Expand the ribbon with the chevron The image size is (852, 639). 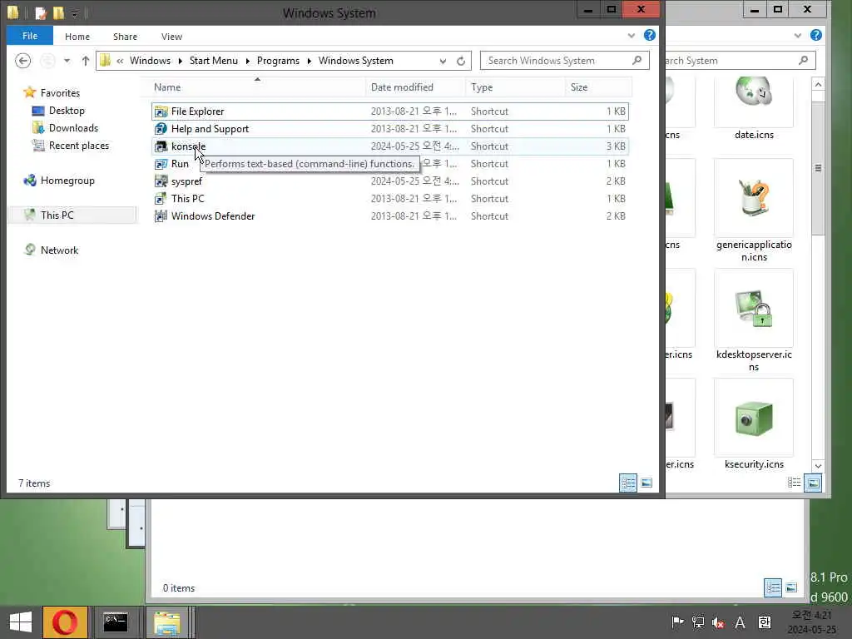(x=631, y=35)
